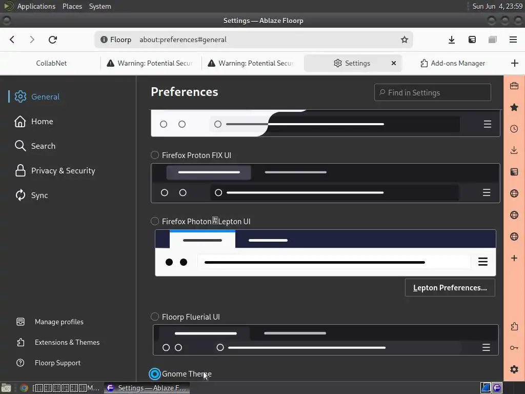Viewport: 525px width, 394px height.
Task: Close the Settings tab
Action: (394, 63)
